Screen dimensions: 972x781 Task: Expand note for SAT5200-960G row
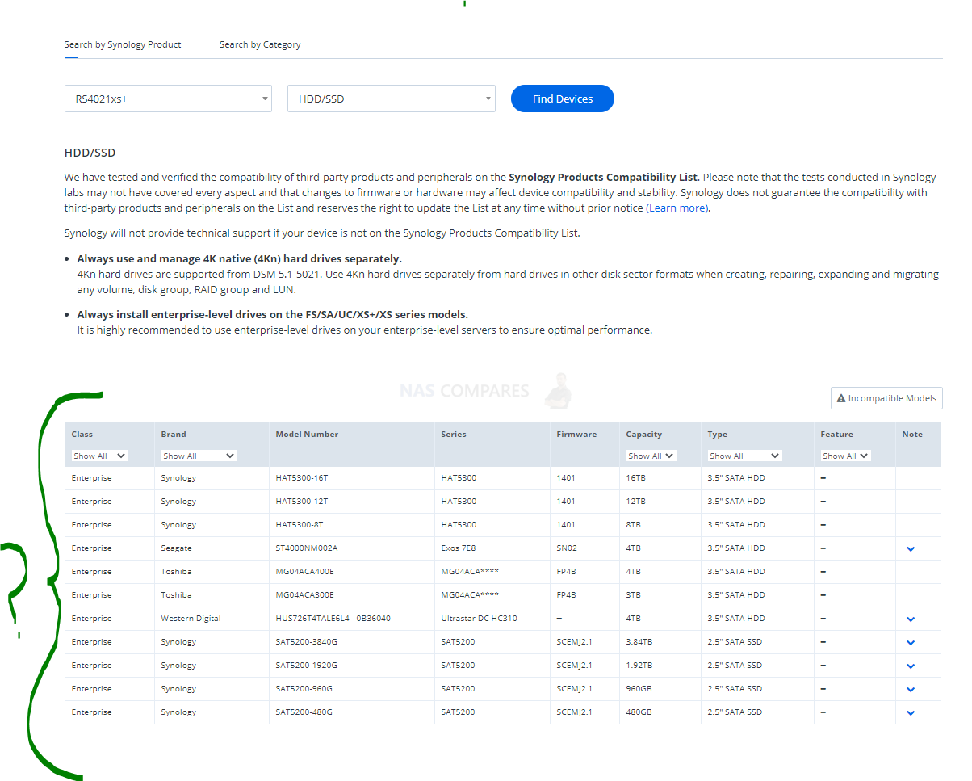click(x=911, y=689)
